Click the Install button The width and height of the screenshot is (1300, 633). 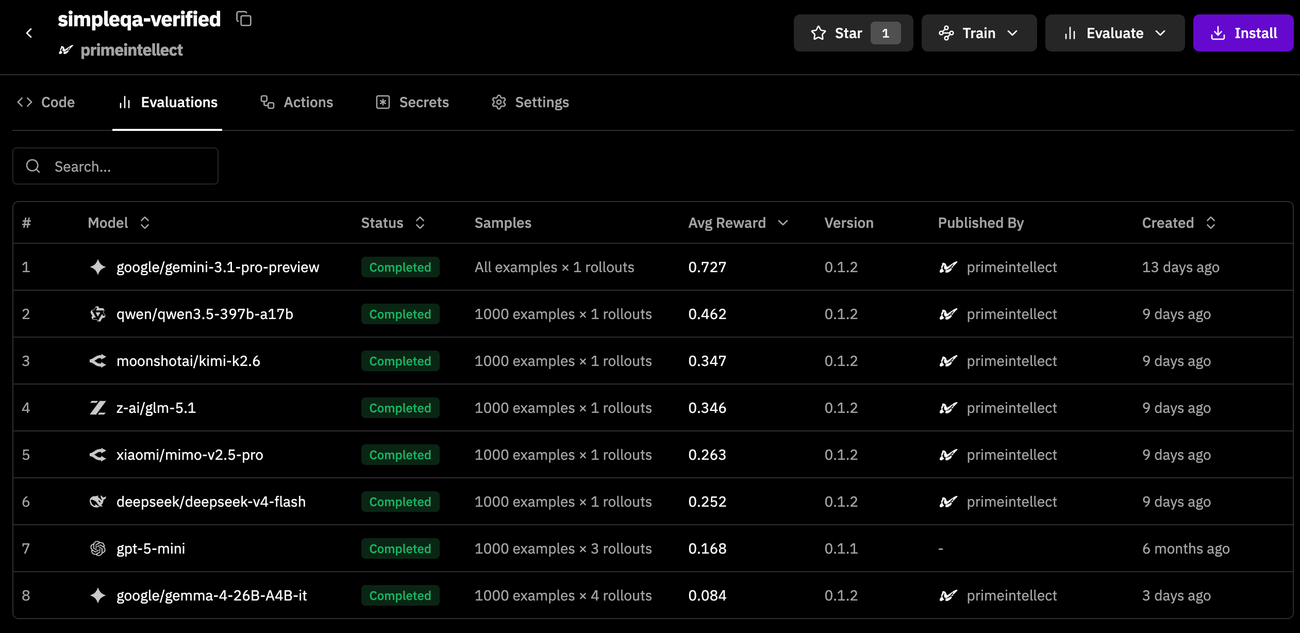tap(1243, 33)
